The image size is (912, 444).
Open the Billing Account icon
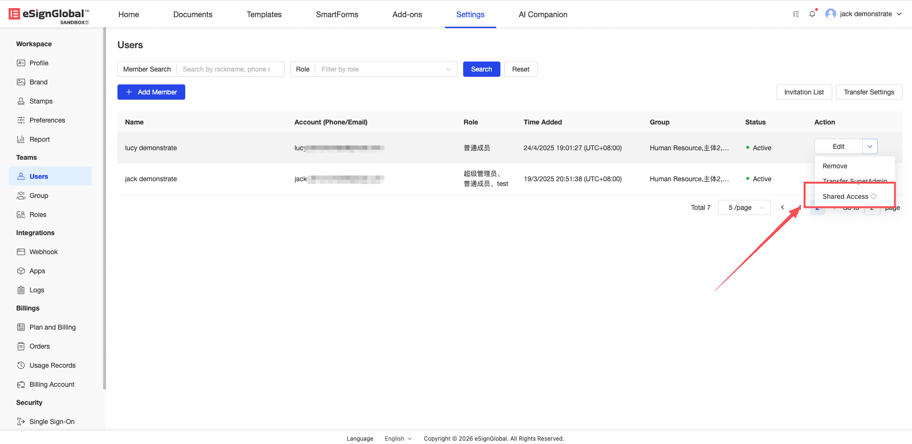tap(21, 384)
